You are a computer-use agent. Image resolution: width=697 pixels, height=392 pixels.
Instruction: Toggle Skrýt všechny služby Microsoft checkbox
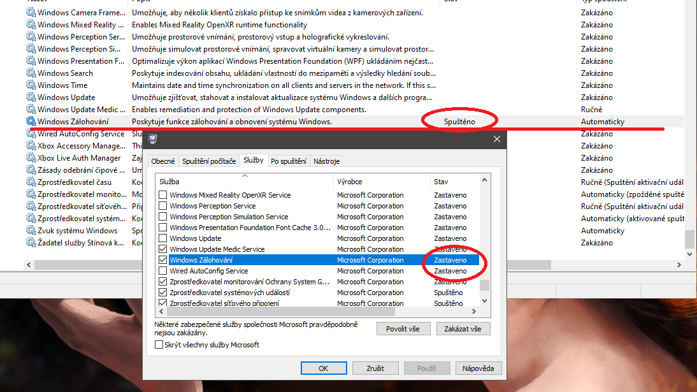(x=159, y=344)
